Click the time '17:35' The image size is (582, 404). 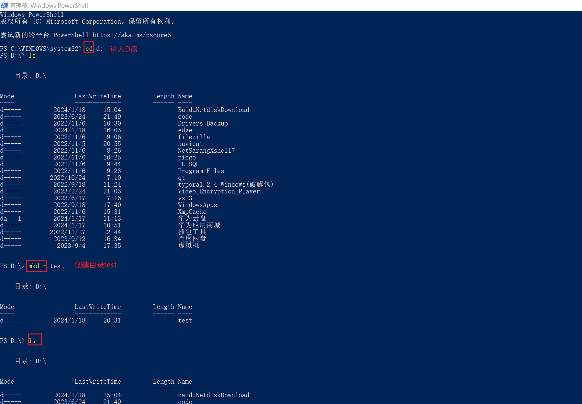pyautogui.click(x=112, y=246)
